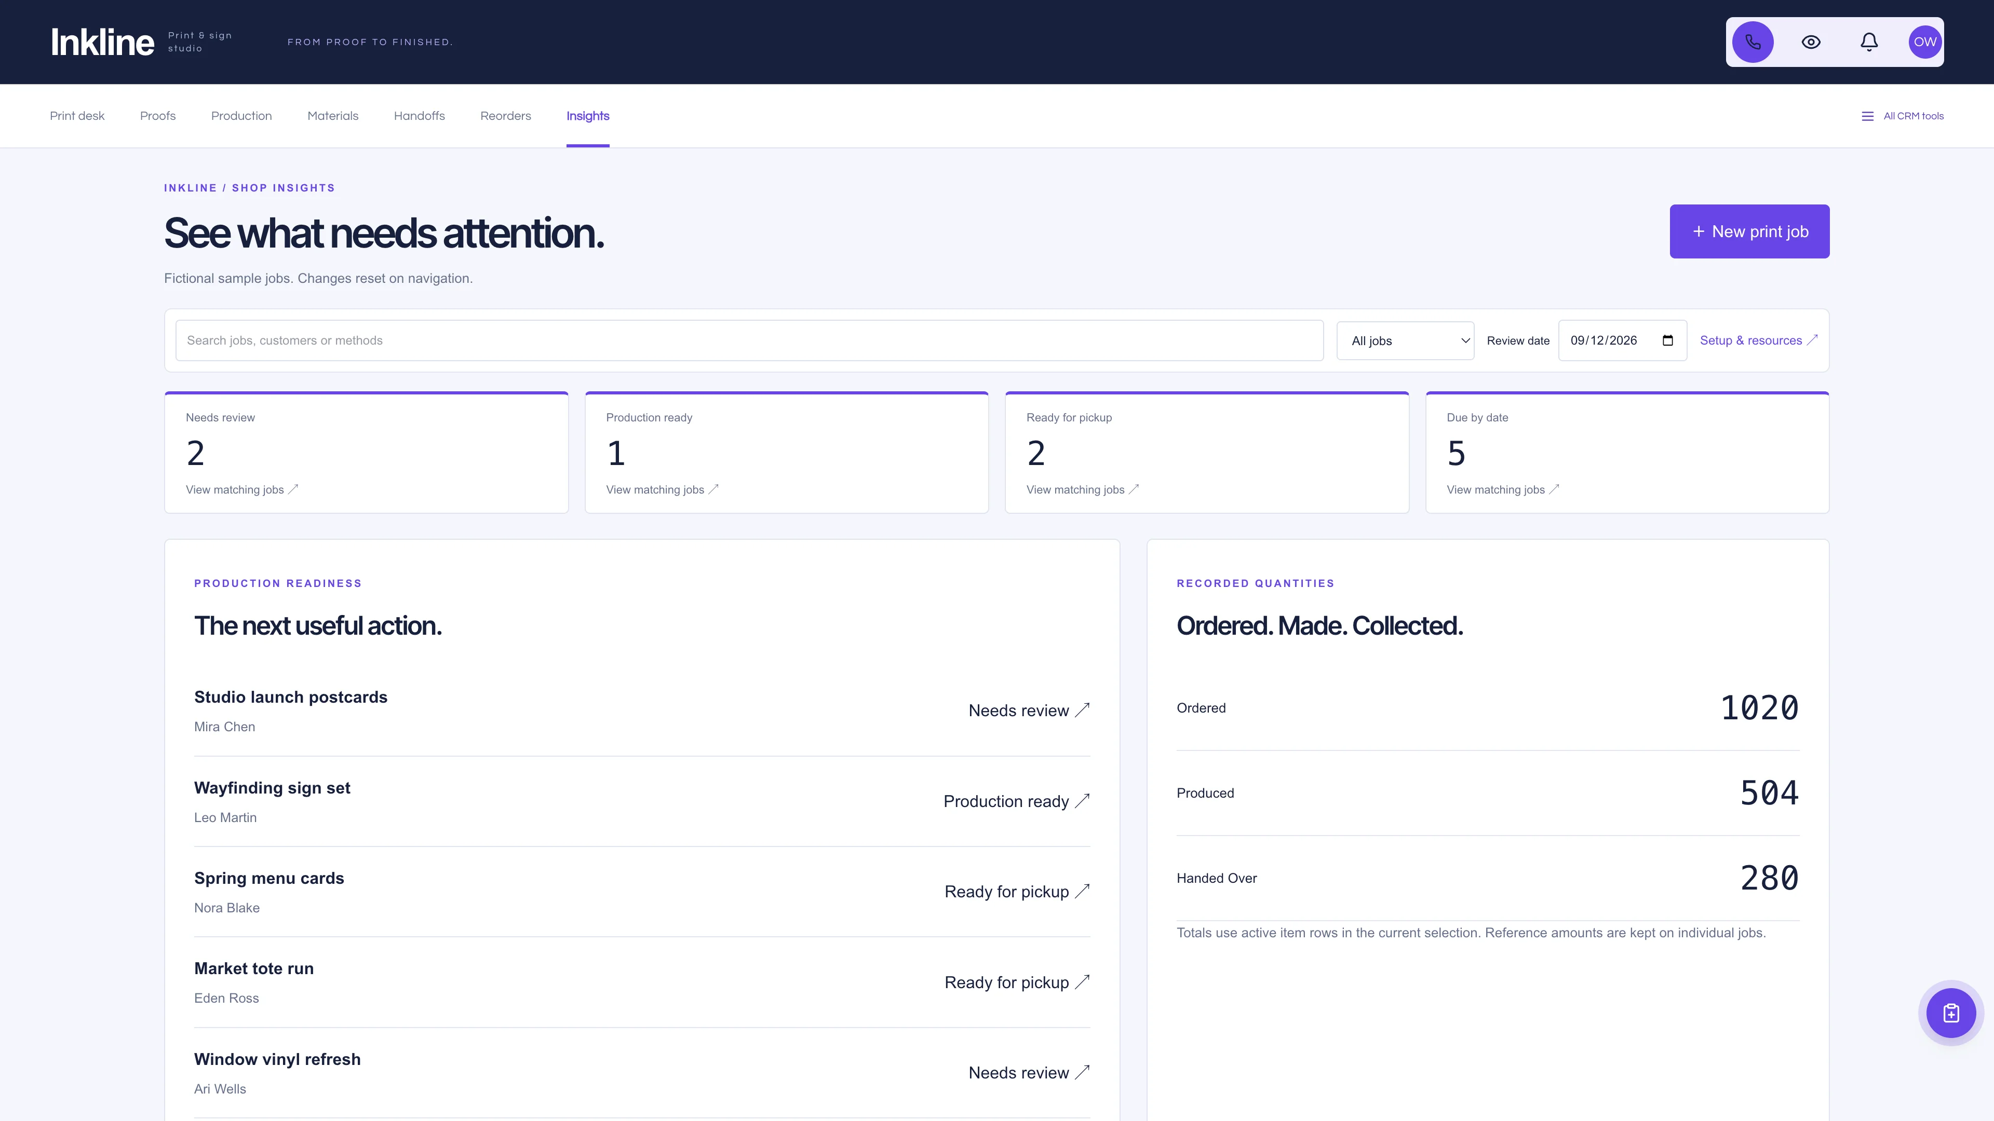Click in the search jobs field

[x=749, y=340]
